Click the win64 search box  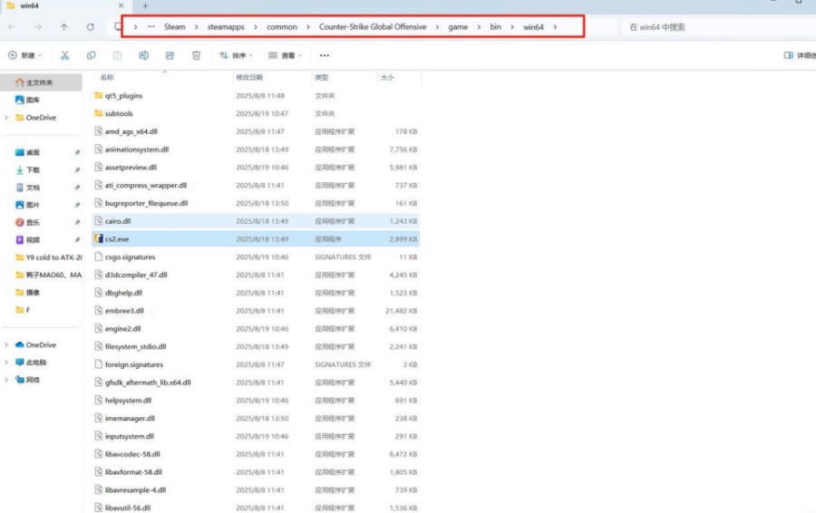pos(718,27)
